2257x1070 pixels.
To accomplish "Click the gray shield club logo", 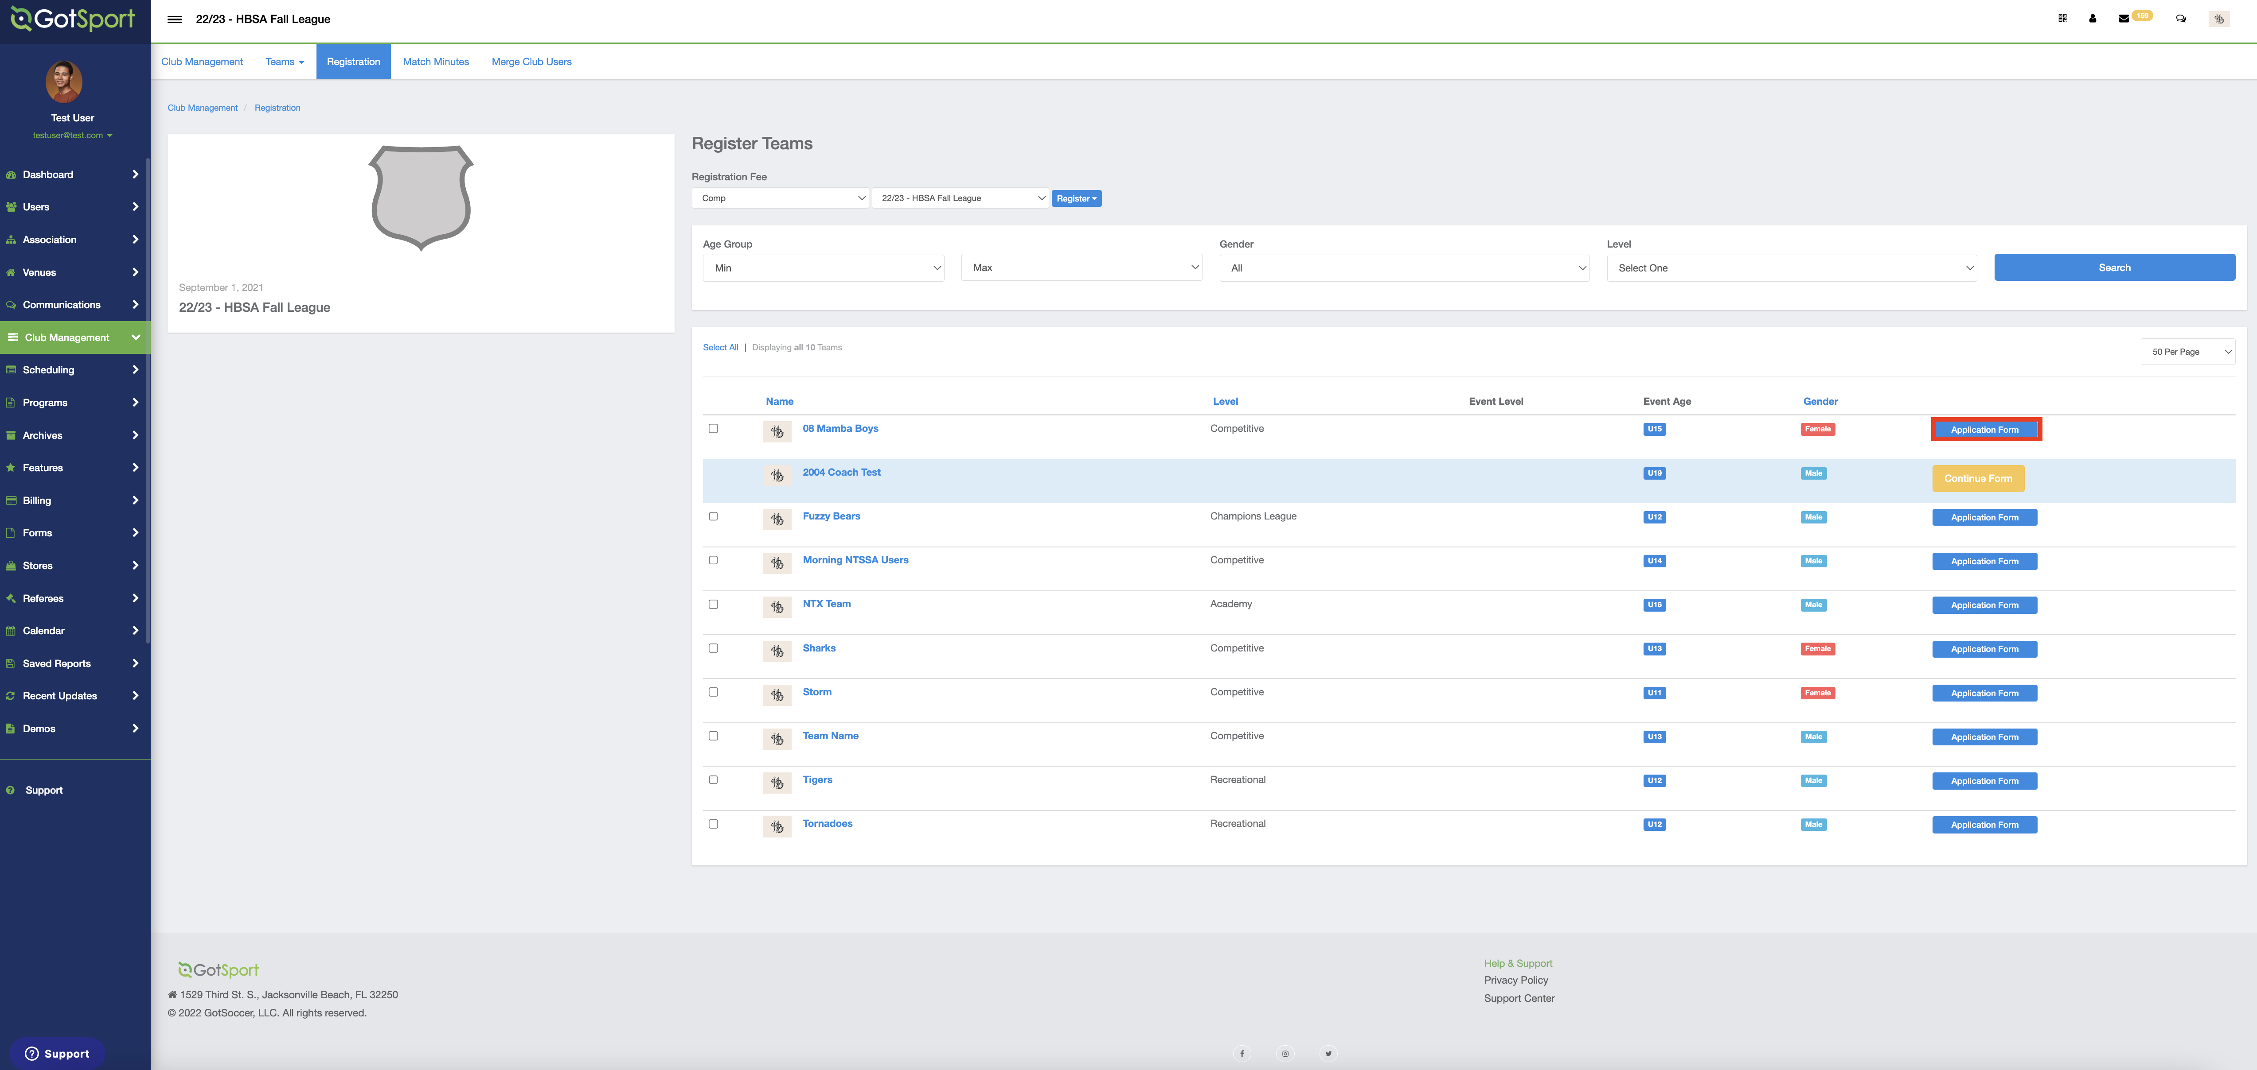I will click(421, 198).
